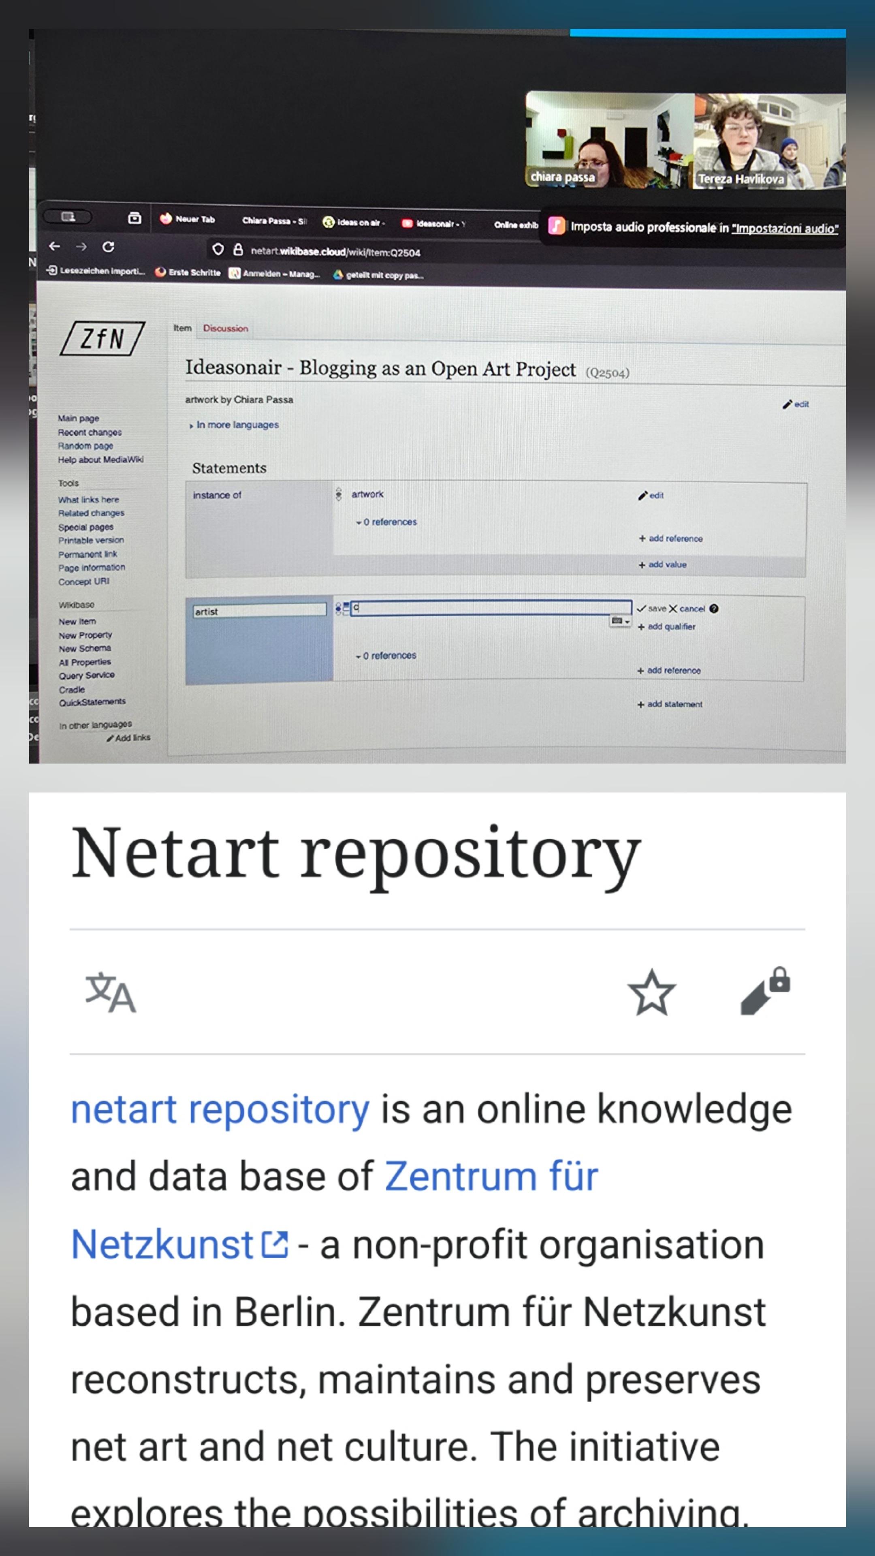Open 'What links here' under Tools
Viewport: 875px width, 1556px height.
tap(89, 500)
